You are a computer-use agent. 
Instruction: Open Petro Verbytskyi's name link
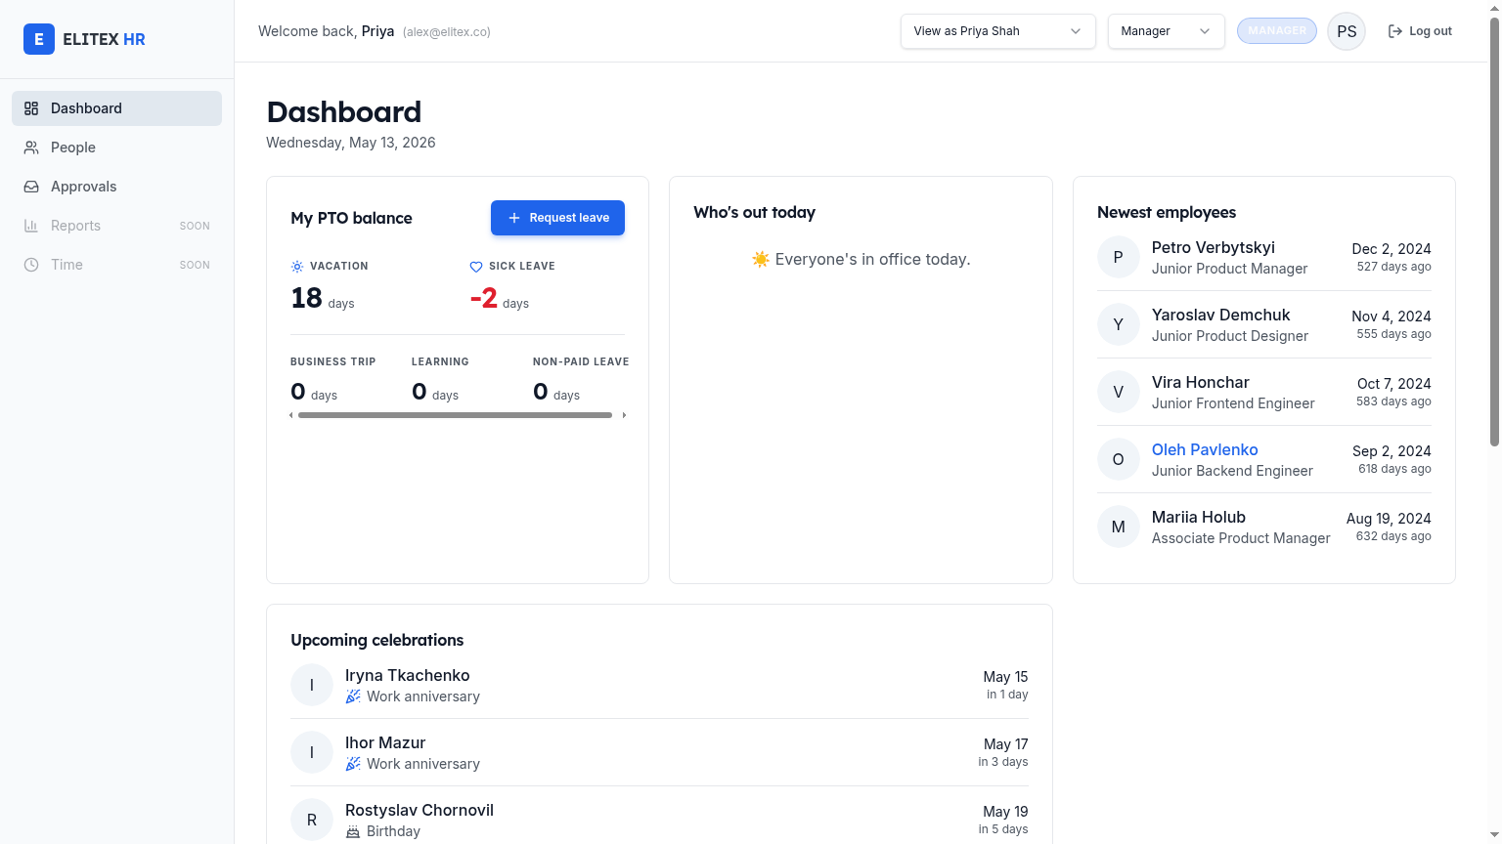(1214, 247)
